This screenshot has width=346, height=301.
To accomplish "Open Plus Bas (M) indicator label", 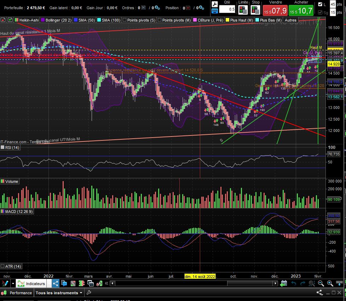I will [x=268, y=20].
